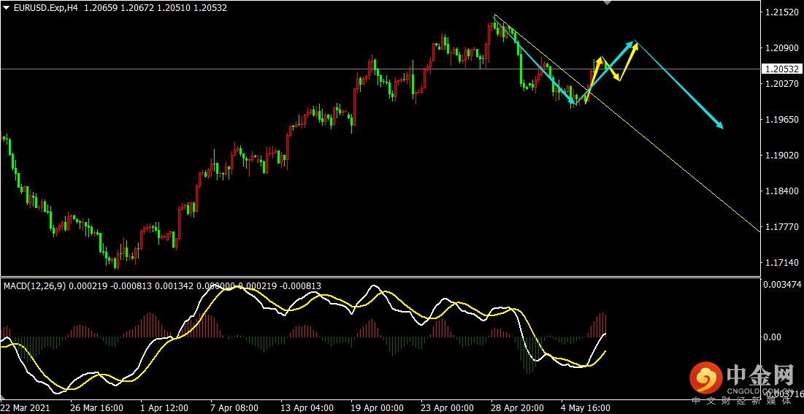Click the 1.21520 price scale label
804x414 pixels.
click(x=781, y=12)
